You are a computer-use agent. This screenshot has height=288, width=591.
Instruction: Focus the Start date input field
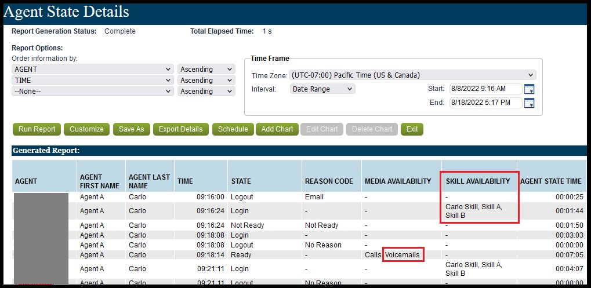(x=486, y=89)
